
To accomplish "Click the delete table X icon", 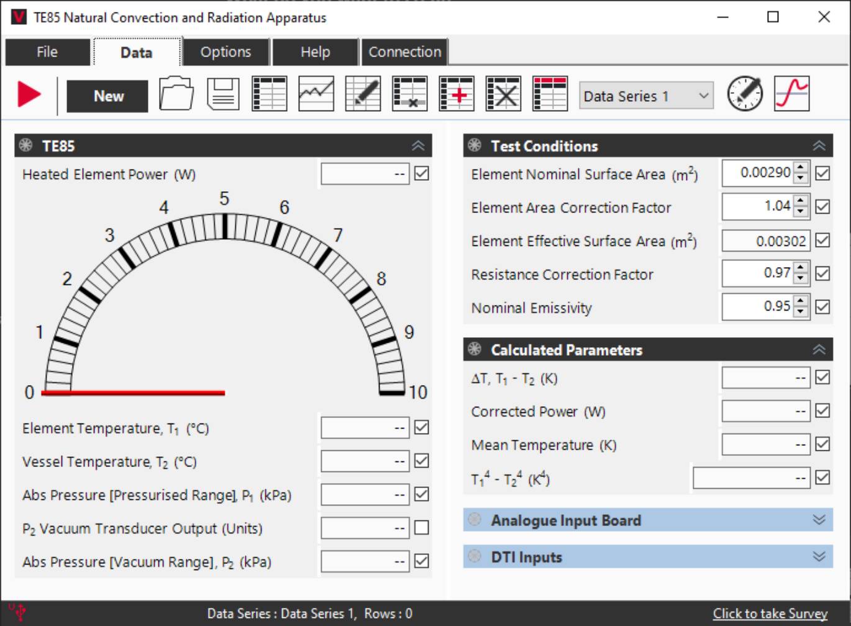I will tap(503, 94).
